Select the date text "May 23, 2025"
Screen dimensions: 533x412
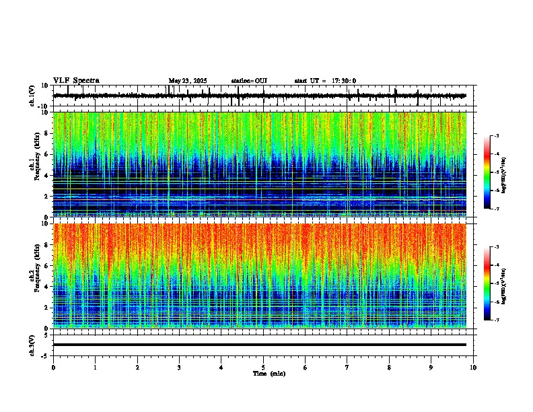coord(188,81)
